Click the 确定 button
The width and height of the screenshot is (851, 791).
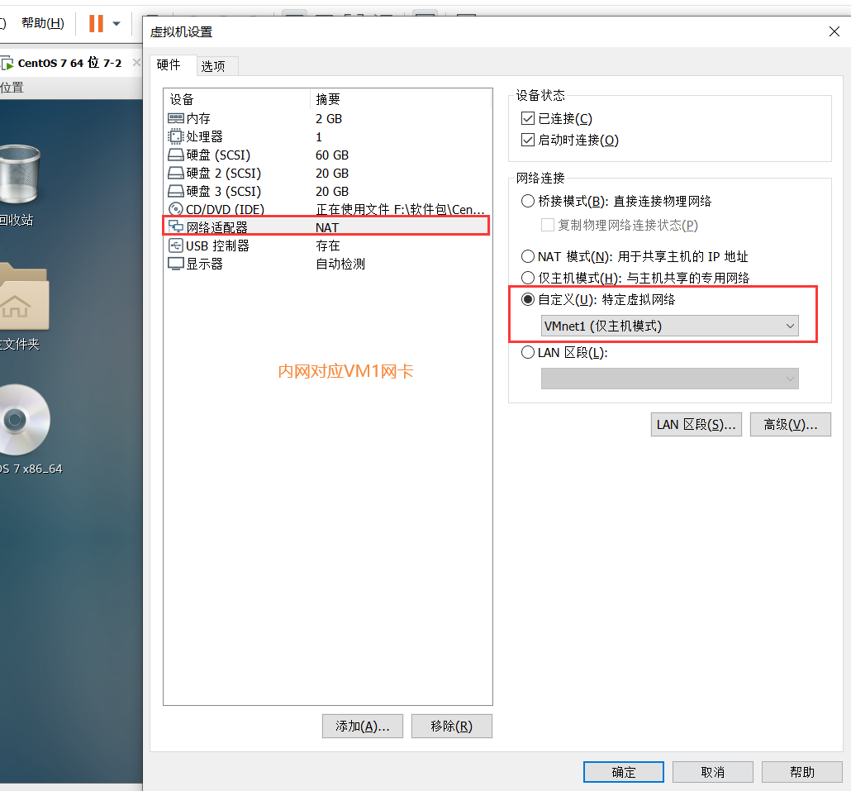click(623, 771)
